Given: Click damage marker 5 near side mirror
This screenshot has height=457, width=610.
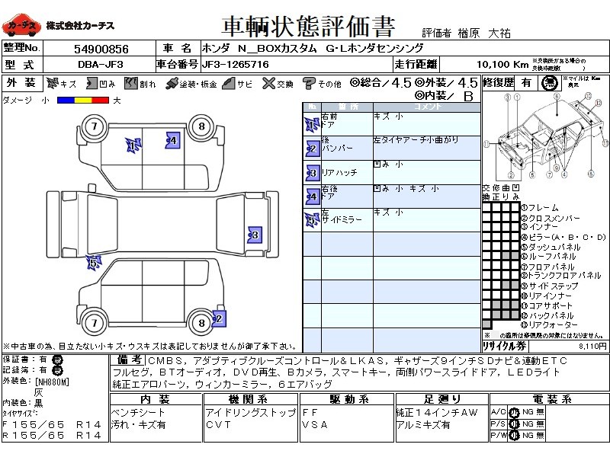Looking at the screenshot, I should (x=93, y=264).
